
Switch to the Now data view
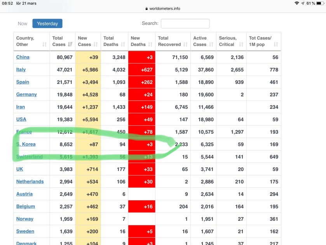pos(23,24)
